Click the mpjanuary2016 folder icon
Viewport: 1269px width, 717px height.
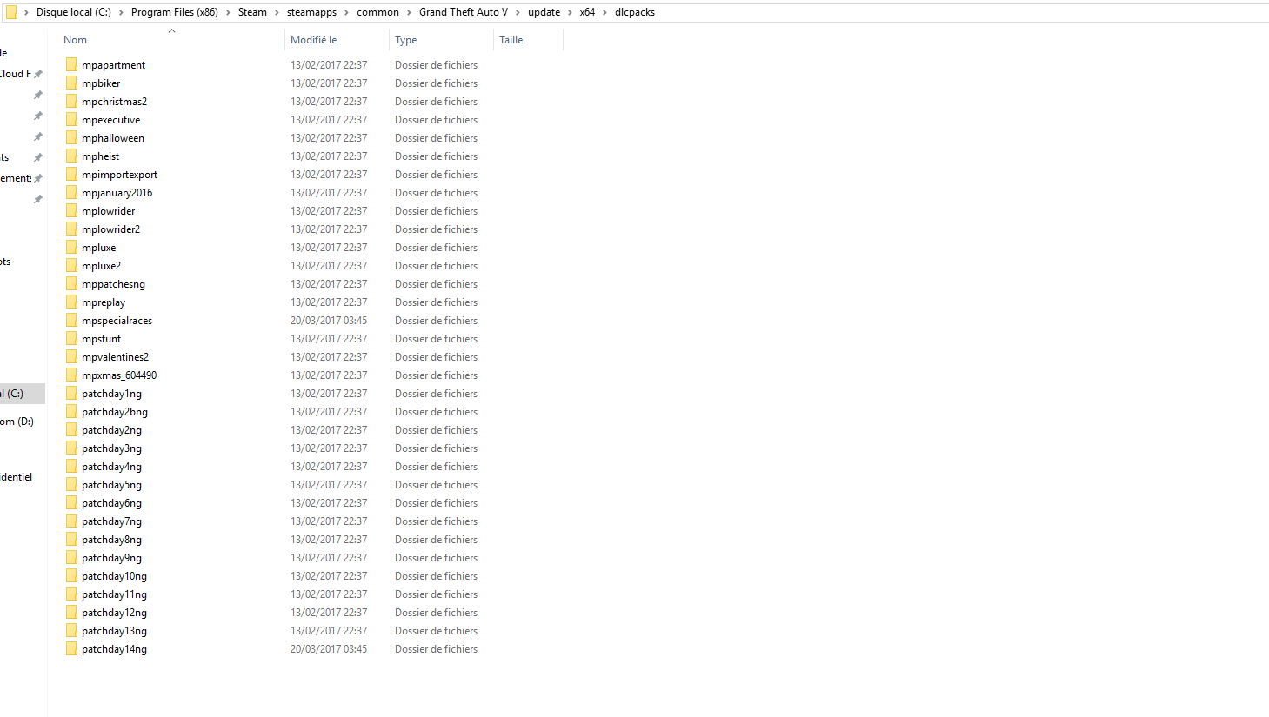point(71,192)
